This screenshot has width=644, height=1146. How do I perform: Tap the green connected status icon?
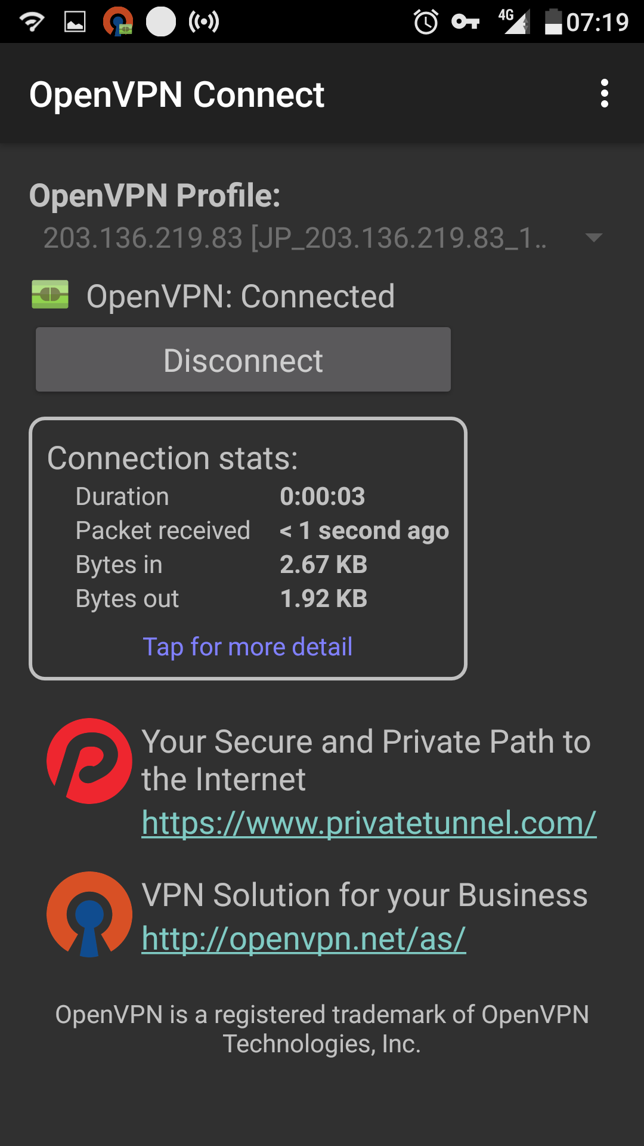click(x=50, y=295)
